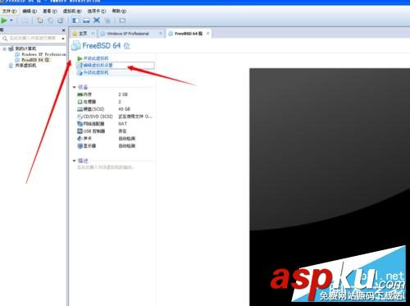
Task: Click the memory chip icon beside 内存
Action: tap(80, 94)
